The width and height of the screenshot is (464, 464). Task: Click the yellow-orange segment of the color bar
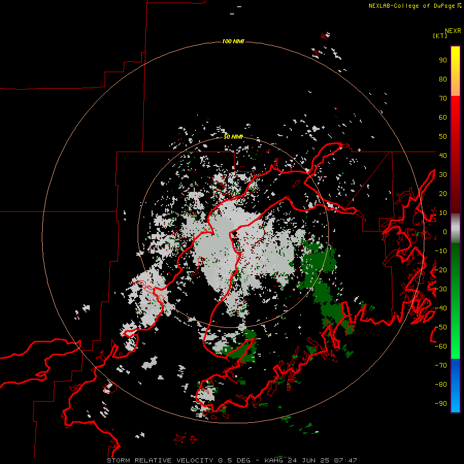point(455,71)
